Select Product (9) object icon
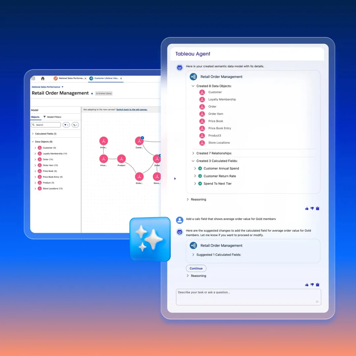This screenshot has width=356, height=356. click(40, 183)
